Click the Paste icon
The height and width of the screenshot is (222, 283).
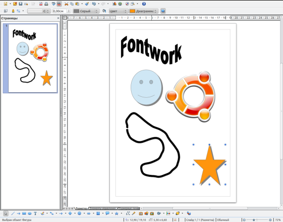click(77, 4)
